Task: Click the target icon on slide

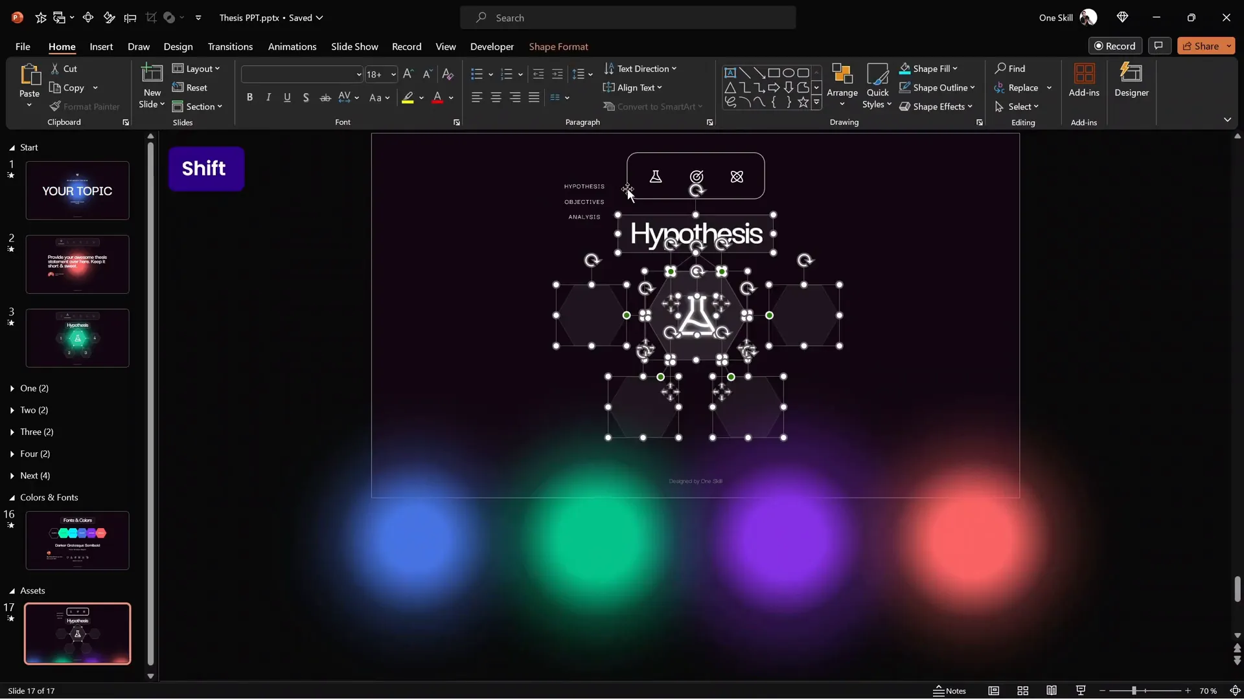Action: pyautogui.click(x=697, y=177)
